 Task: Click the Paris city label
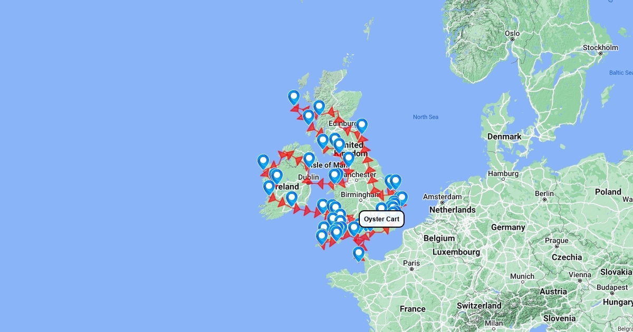411,263
